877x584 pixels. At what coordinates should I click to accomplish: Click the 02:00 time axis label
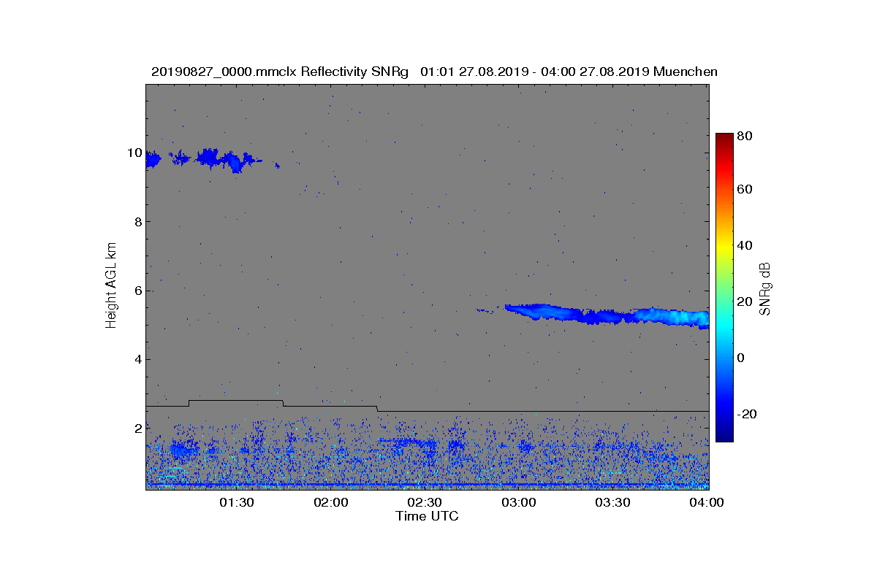coord(331,502)
